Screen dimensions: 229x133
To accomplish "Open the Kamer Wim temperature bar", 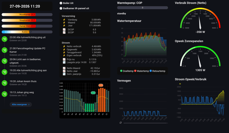I will (27, 26).
